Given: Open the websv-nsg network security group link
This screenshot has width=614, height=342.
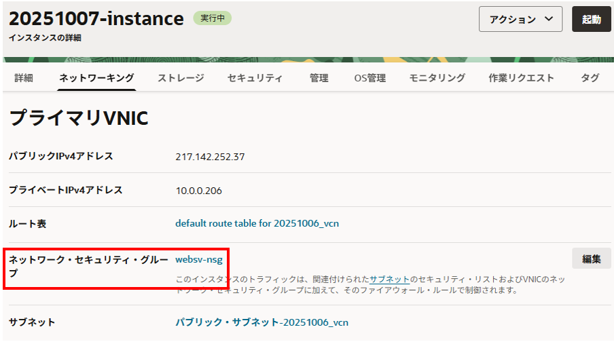Looking at the screenshot, I should coord(200,259).
